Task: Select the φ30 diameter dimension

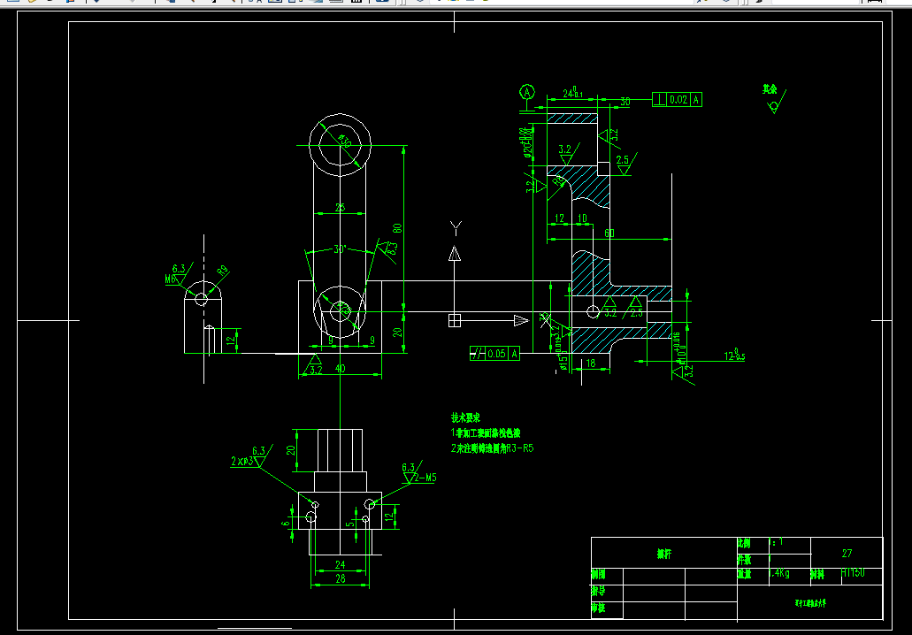Action: (344, 141)
